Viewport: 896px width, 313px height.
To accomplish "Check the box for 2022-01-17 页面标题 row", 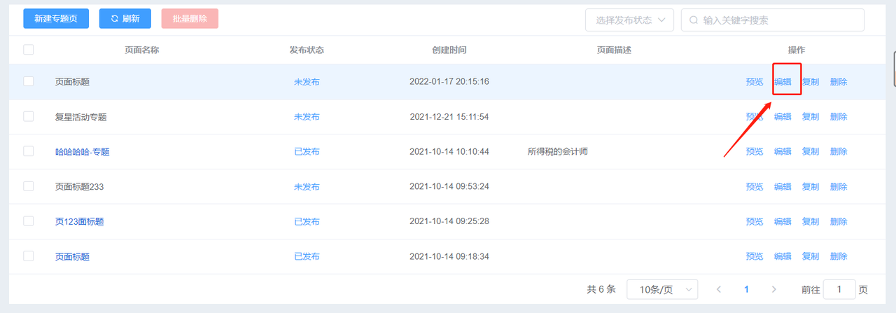I will (x=29, y=81).
